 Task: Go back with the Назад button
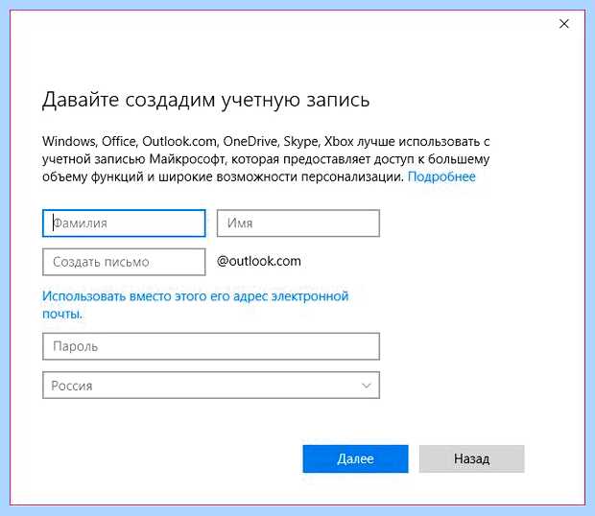tap(471, 458)
